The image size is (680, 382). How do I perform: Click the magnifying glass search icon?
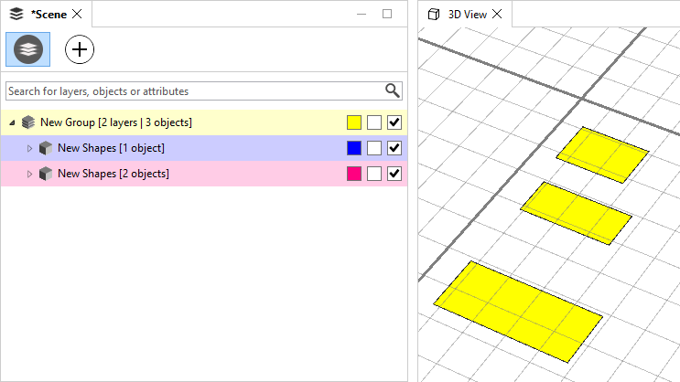point(393,90)
